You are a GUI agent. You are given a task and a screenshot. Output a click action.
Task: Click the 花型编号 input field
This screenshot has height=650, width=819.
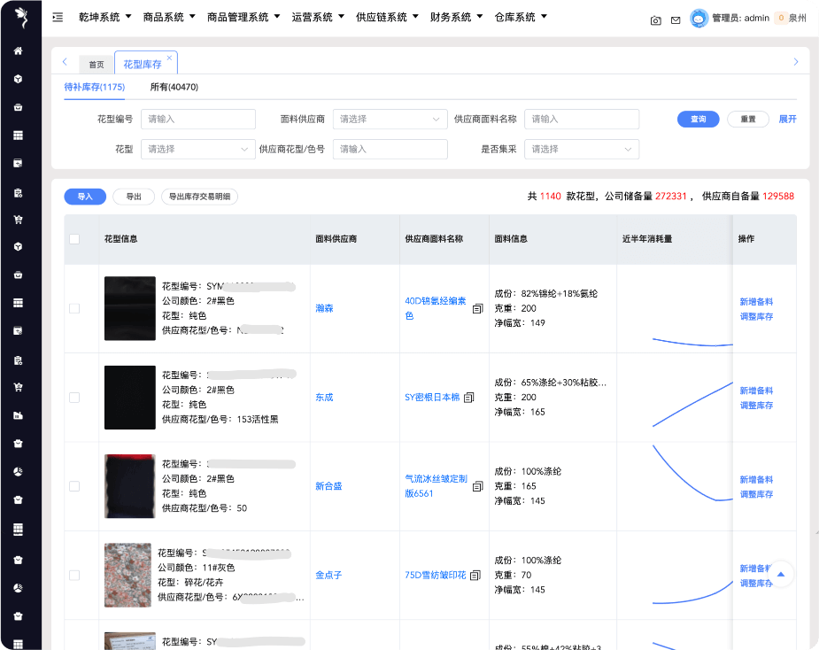[x=197, y=120]
